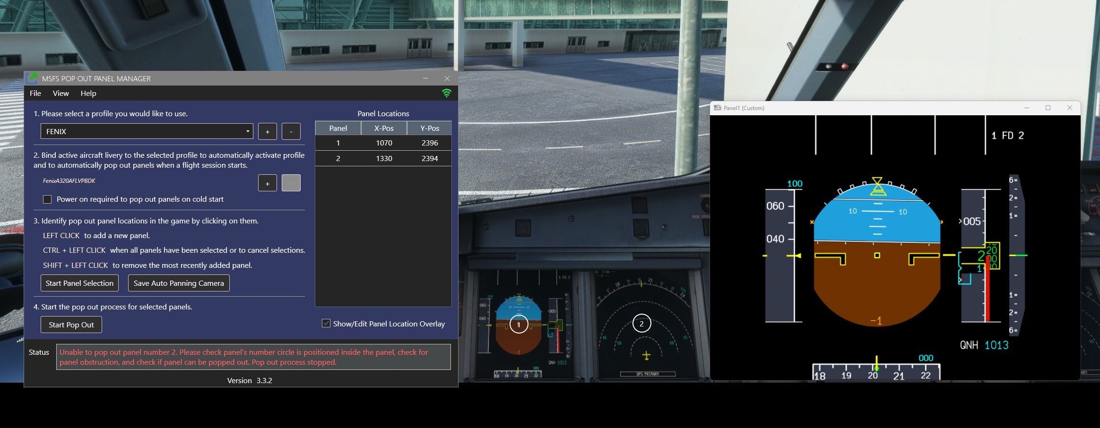Click Save Auto Panning Camera
The height and width of the screenshot is (428, 1100).
[x=179, y=282]
